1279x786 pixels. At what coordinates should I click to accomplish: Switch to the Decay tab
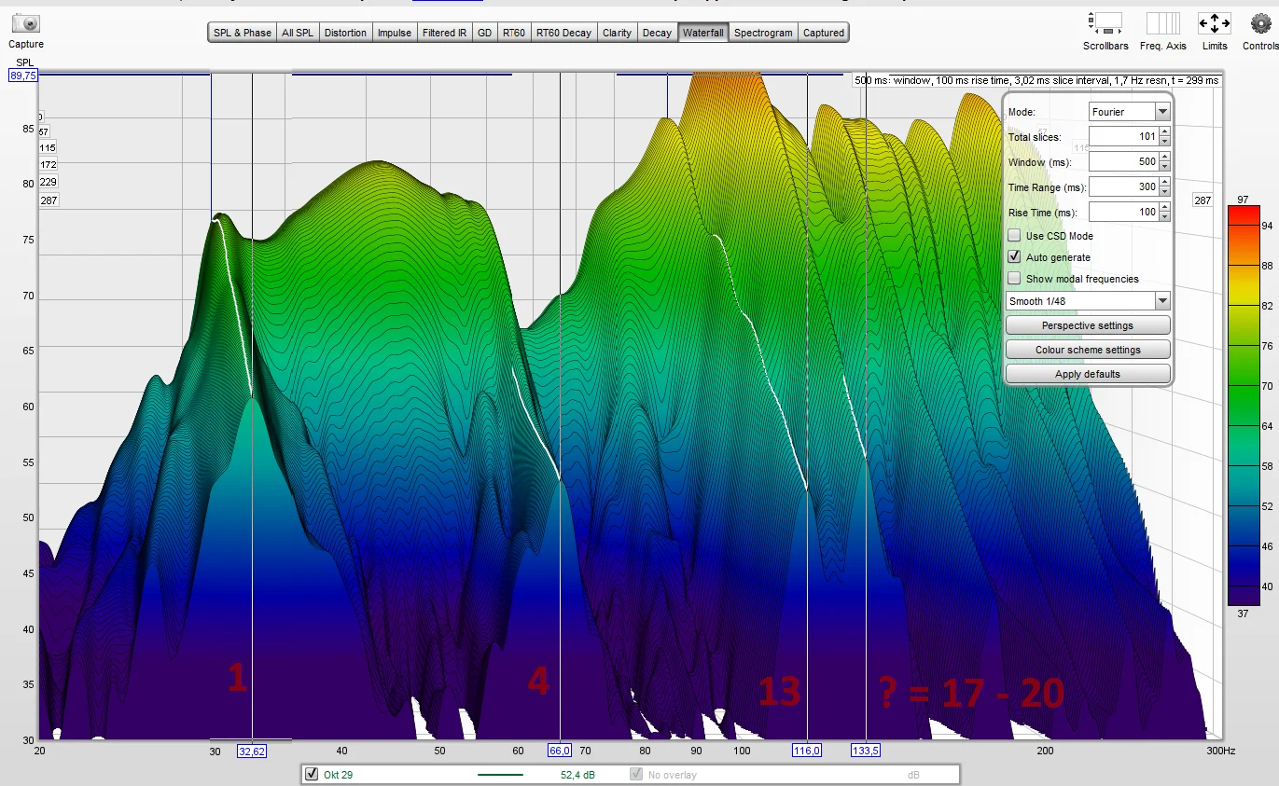(657, 33)
